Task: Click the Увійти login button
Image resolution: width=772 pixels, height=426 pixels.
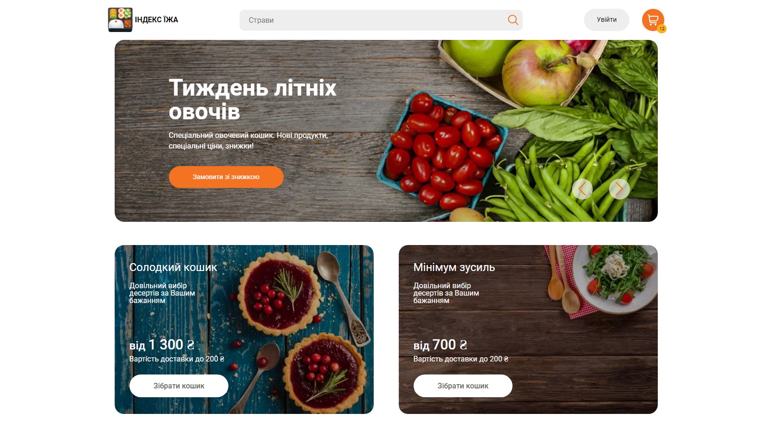Action: (x=607, y=20)
